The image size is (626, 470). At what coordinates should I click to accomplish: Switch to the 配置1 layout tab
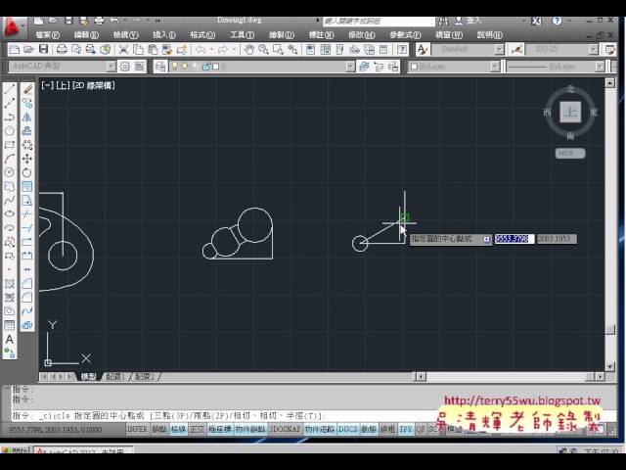tap(115, 376)
